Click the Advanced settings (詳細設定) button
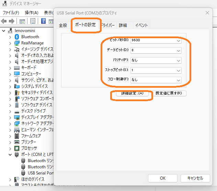 pos(132,93)
